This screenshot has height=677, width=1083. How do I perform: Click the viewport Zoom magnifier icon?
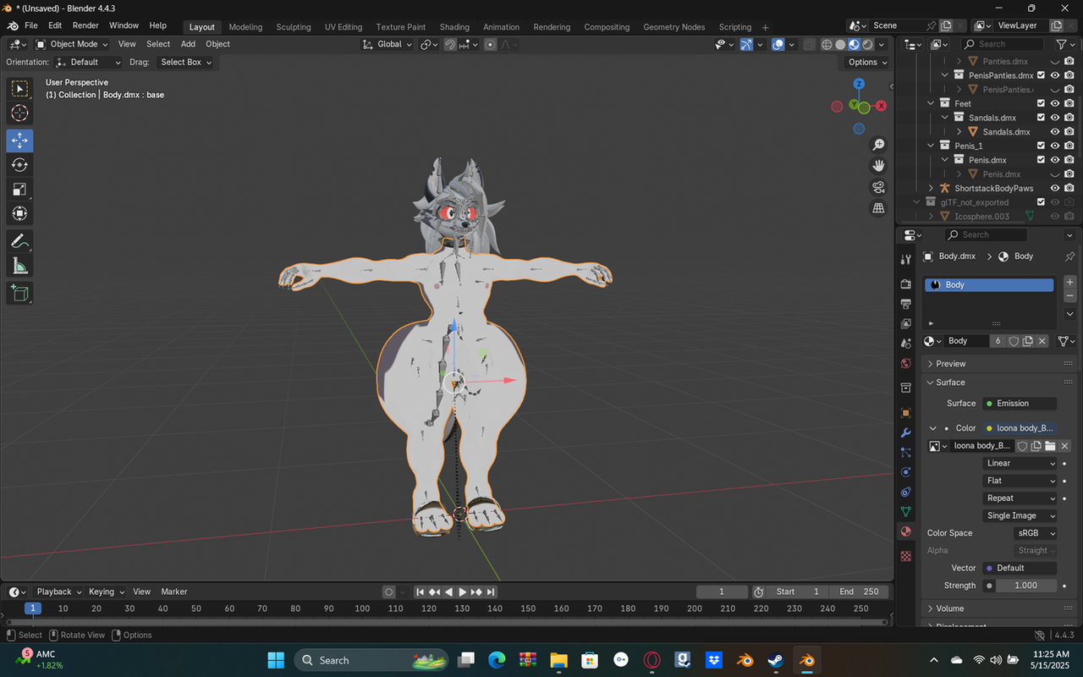[878, 145]
